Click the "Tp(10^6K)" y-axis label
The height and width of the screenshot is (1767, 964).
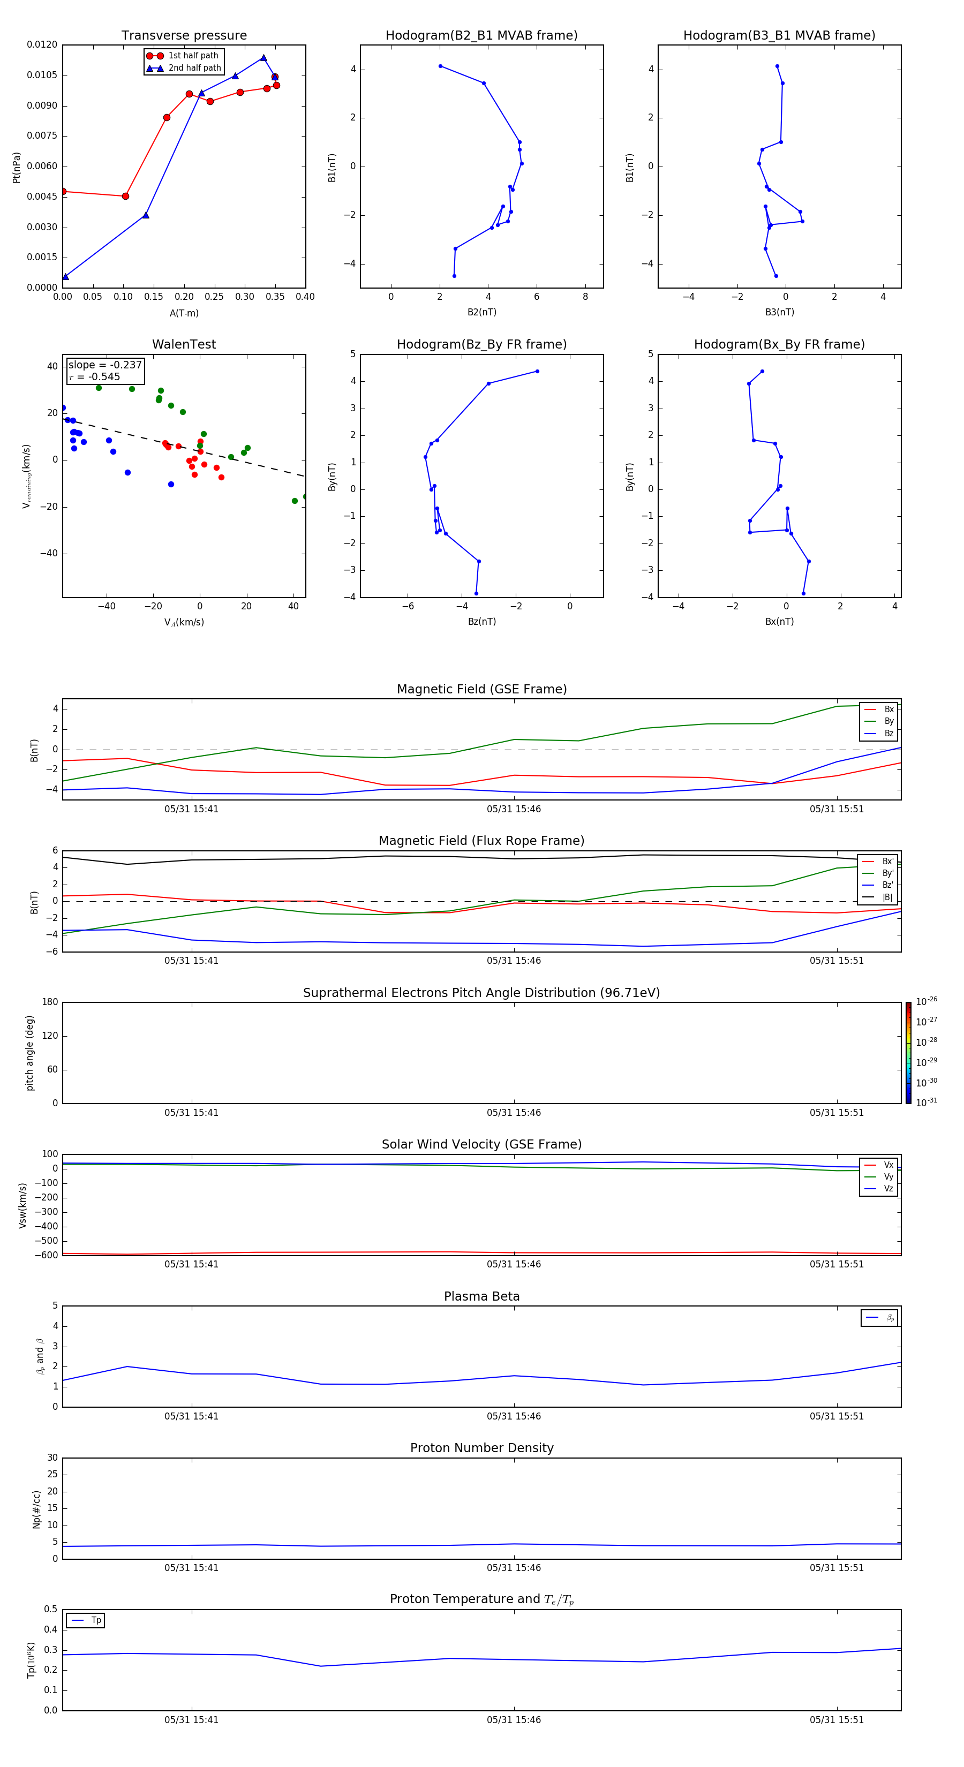tap(31, 1660)
